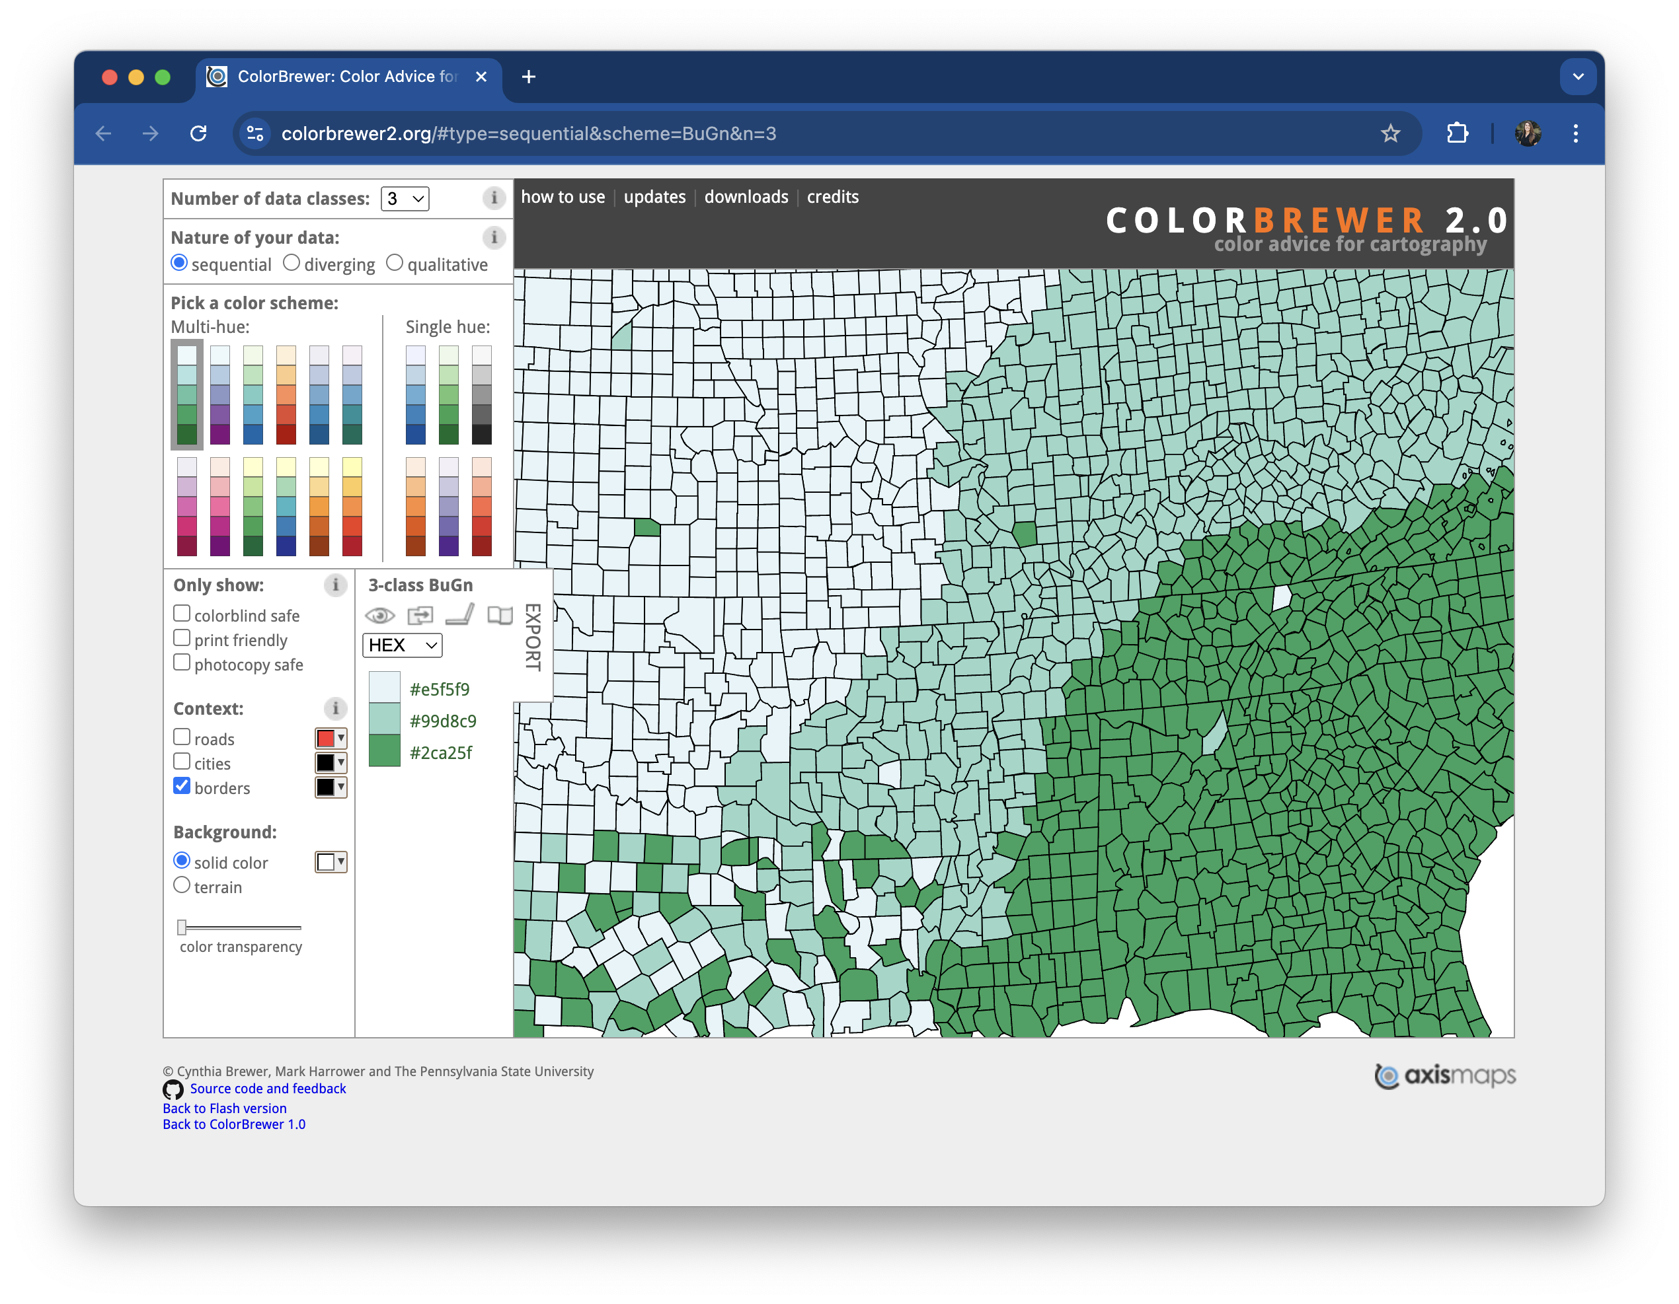The image size is (1679, 1304).
Task: Click the print-friendly open book icon
Action: [x=500, y=616]
